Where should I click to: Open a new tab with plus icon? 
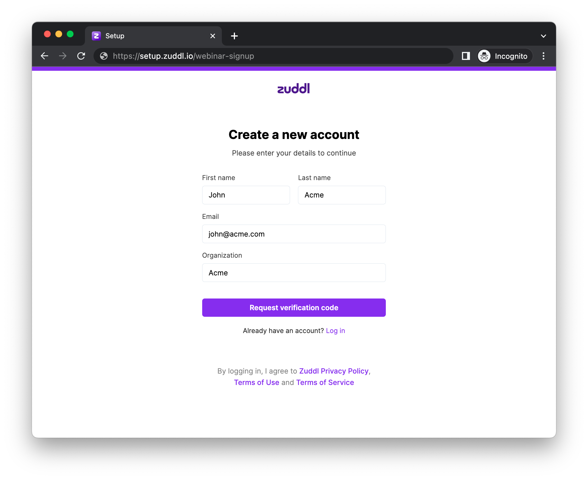click(234, 36)
